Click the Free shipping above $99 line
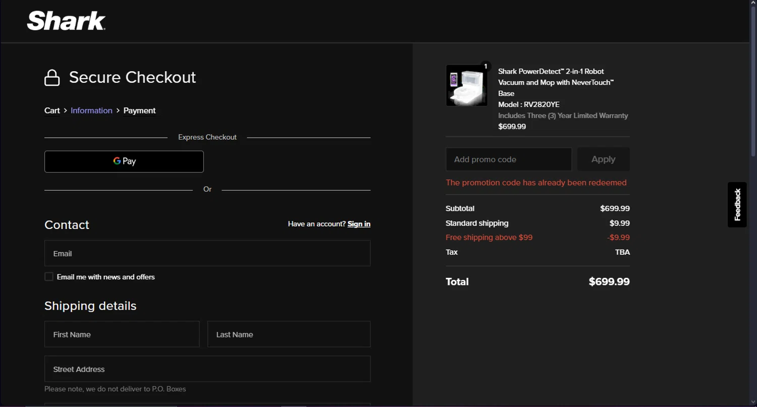Screen dimensions: 757x407 [x=489, y=238]
